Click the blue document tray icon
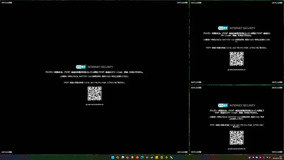The image size is (284, 160). (x=250, y=157)
